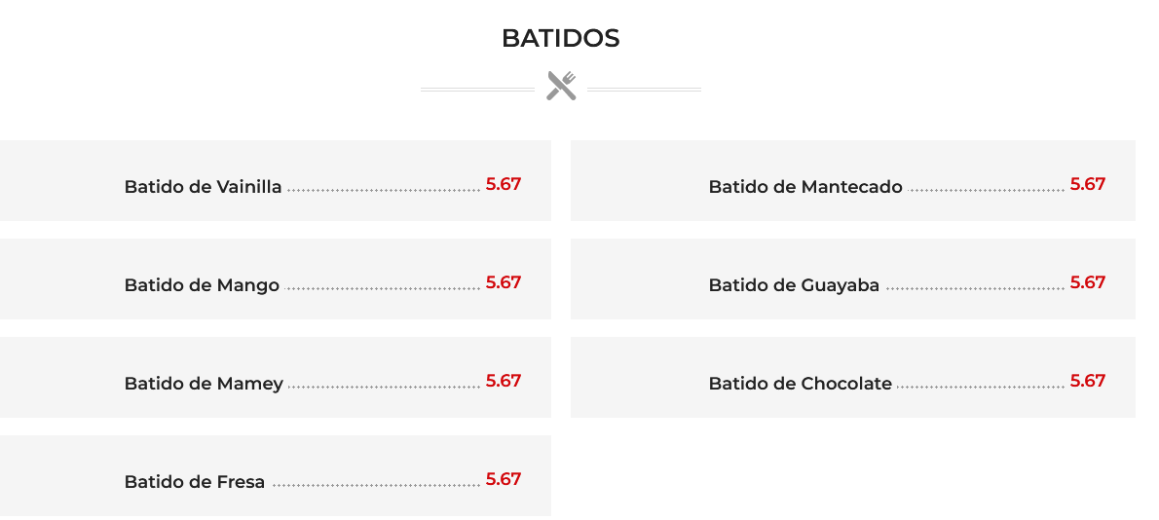
Task: Select the Batido de Mantecado item
Action: 805,187
